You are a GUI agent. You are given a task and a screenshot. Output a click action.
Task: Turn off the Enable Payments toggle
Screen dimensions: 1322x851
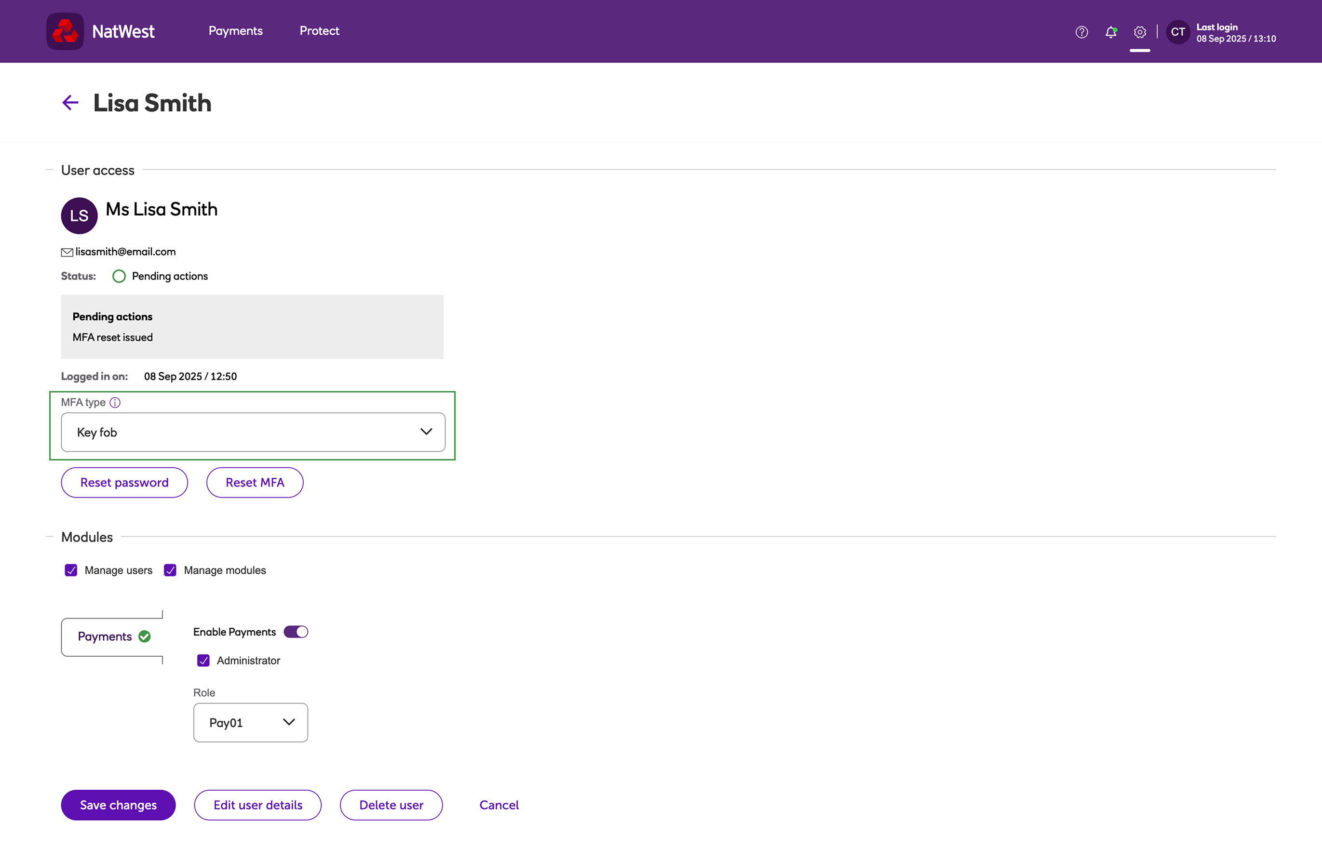point(296,632)
